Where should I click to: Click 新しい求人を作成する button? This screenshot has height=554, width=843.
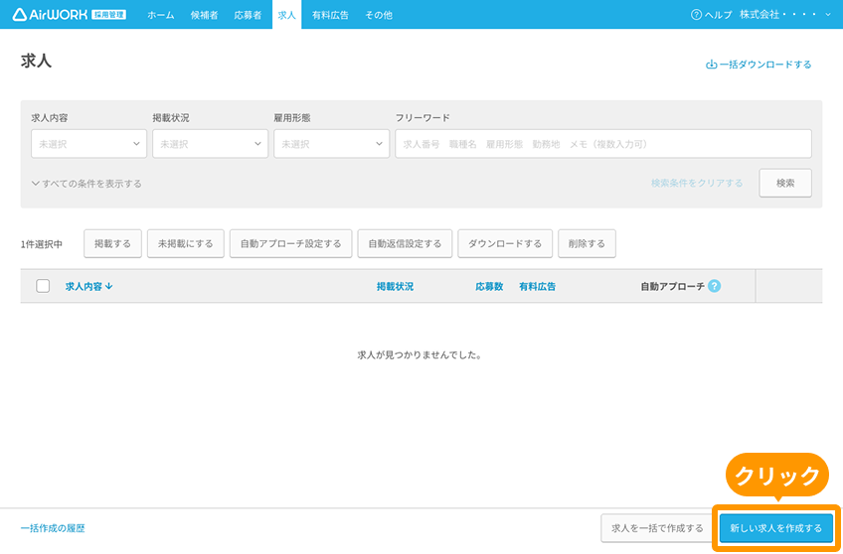point(775,528)
